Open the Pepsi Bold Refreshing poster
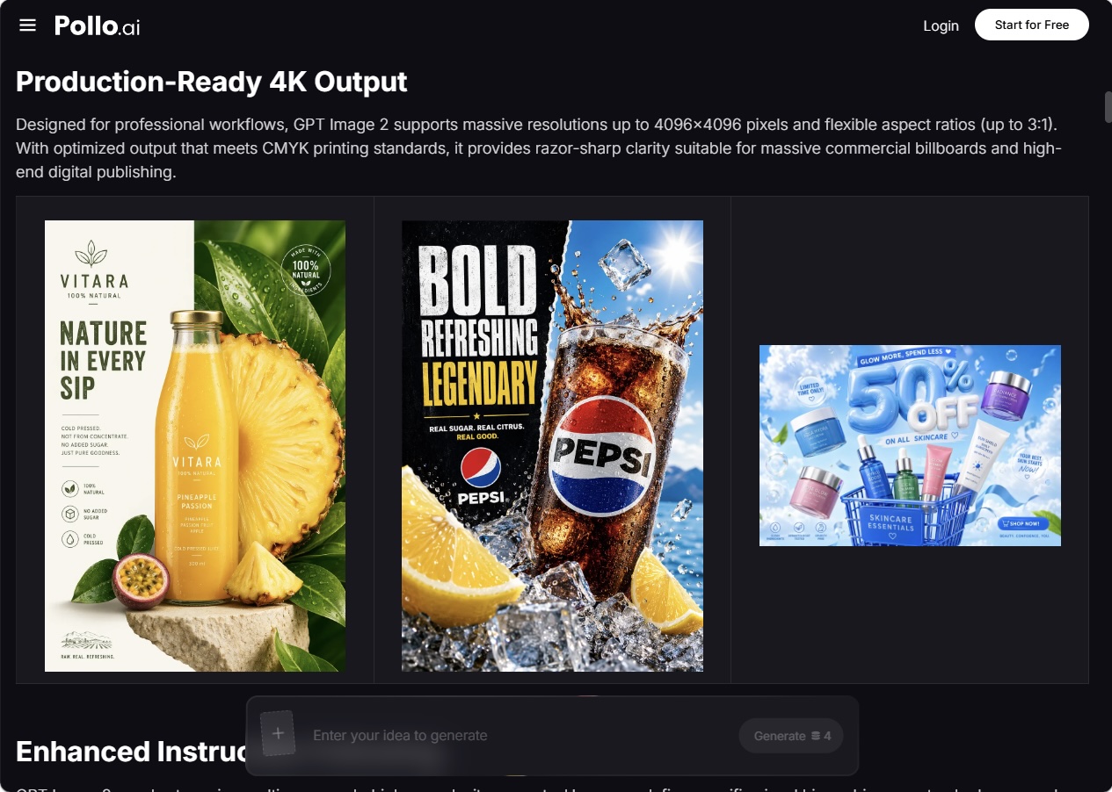This screenshot has height=792, width=1112. pos(552,446)
